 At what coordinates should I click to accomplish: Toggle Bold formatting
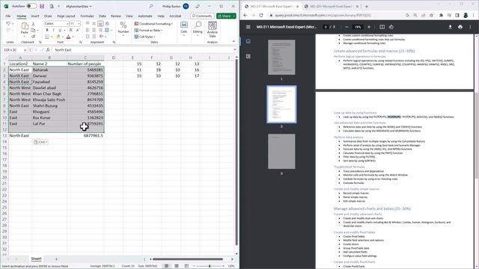click(47, 30)
